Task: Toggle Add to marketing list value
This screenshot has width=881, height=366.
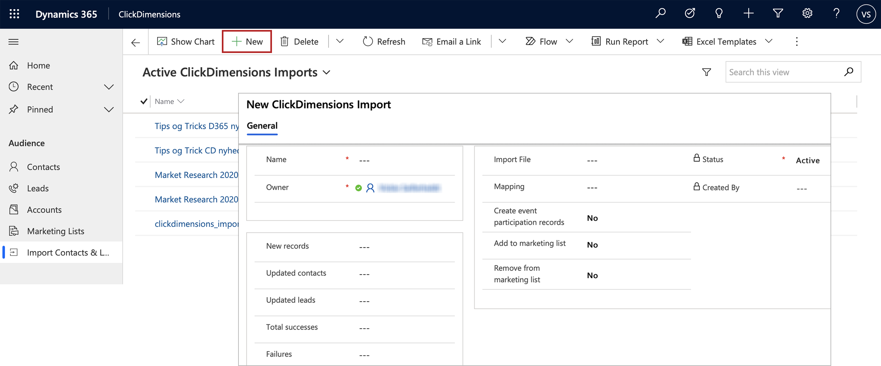Action: tap(592, 245)
